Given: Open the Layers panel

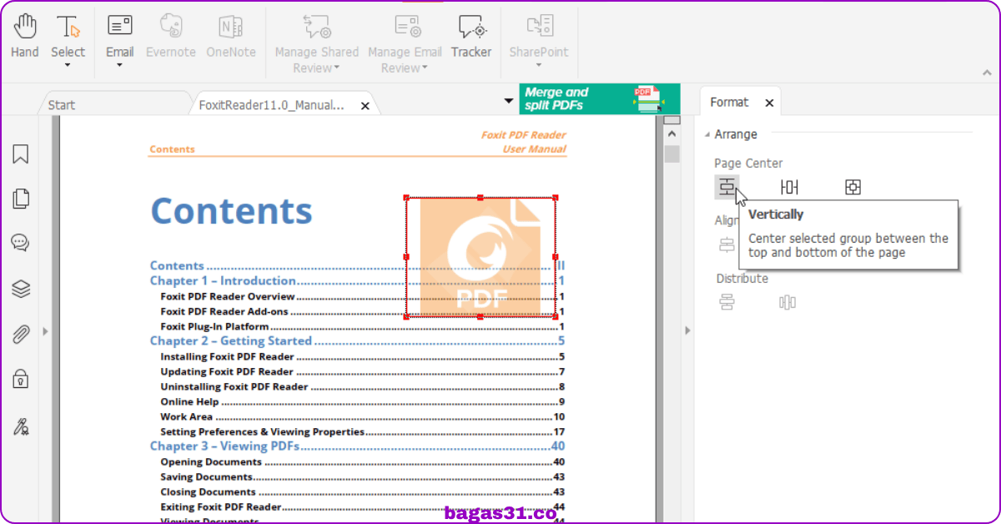Looking at the screenshot, I should (21, 289).
